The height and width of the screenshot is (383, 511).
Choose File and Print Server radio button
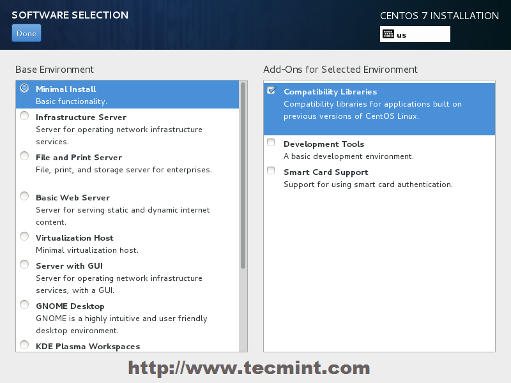[x=24, y=156]
